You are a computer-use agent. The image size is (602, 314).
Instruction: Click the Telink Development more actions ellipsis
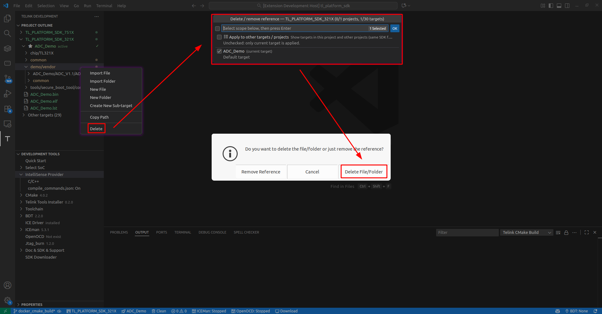click(97, 16)
